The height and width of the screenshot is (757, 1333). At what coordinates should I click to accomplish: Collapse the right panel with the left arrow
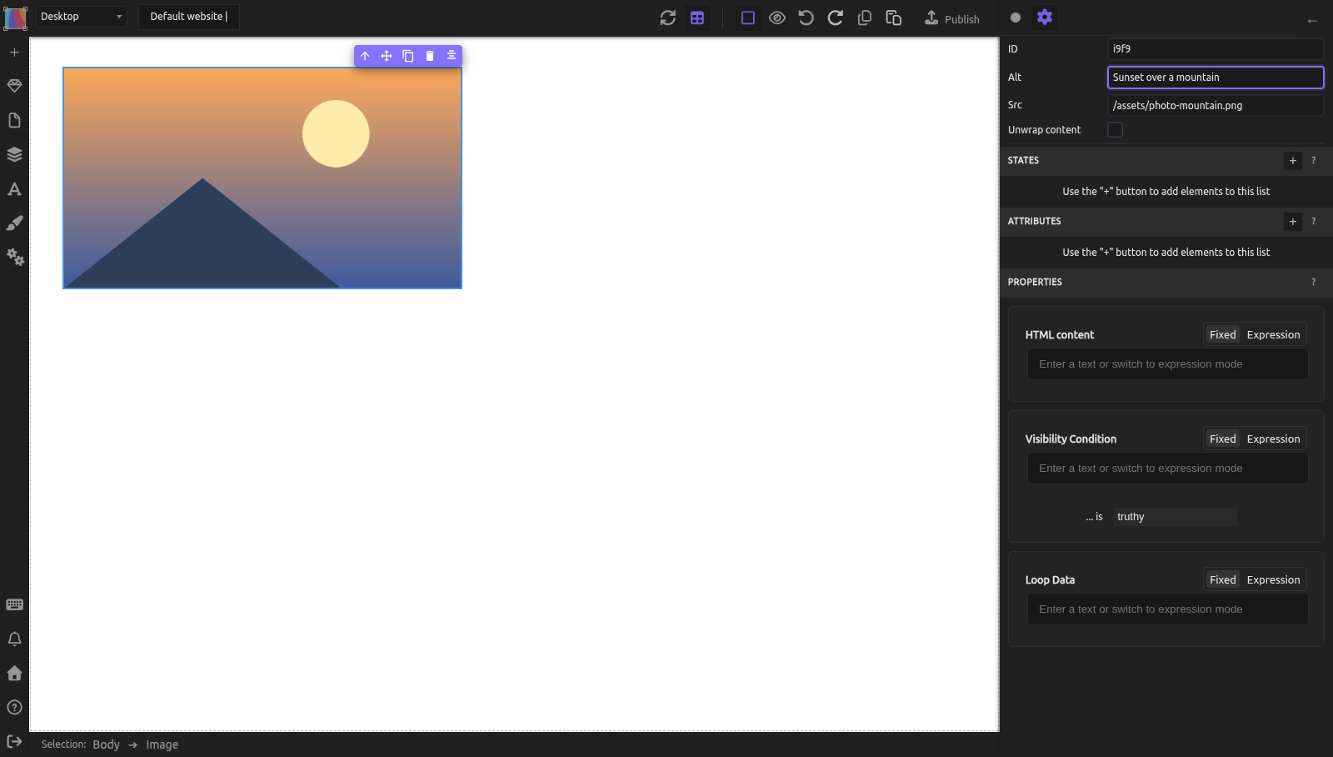[1312, 21]
